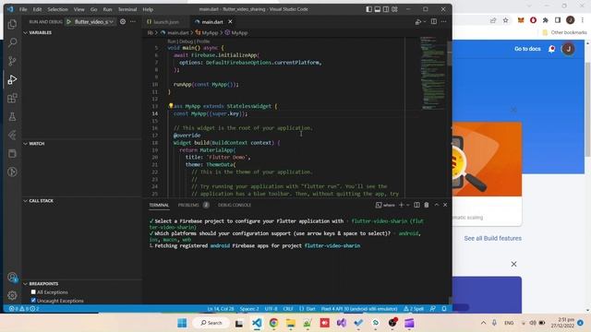This screenshot has height=332, width=591.
Task: Close the main.dart tab
Action: [230, 22]
